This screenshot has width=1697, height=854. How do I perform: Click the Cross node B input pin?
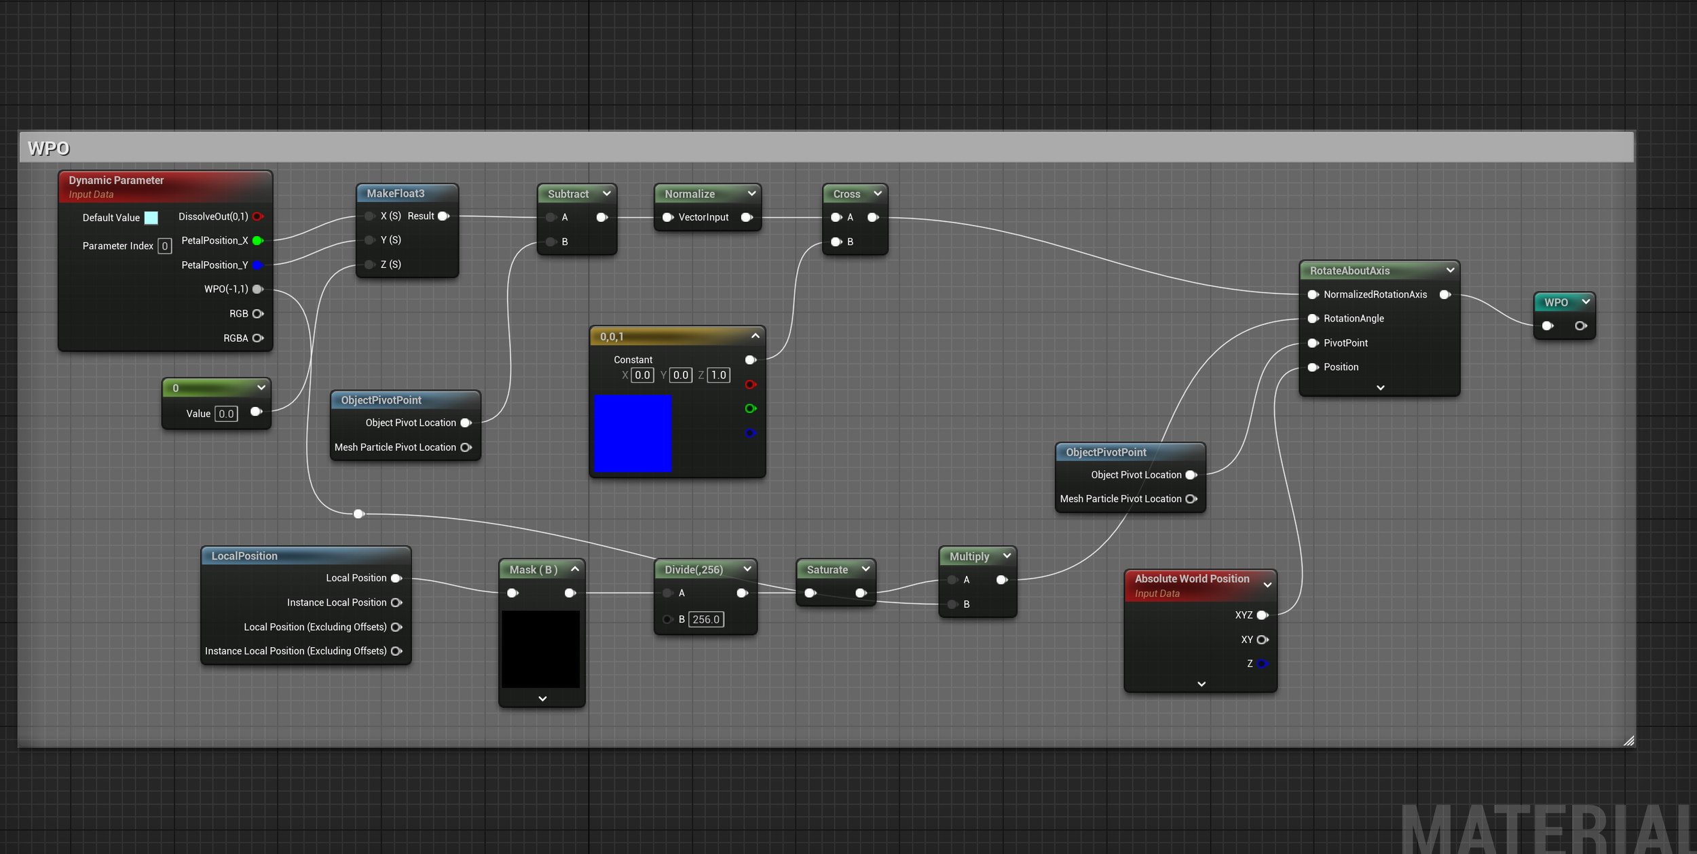click(836, 241)
